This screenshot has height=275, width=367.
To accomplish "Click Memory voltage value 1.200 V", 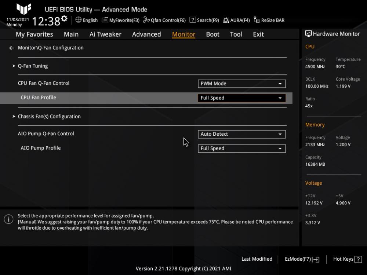I will [343, 145].
